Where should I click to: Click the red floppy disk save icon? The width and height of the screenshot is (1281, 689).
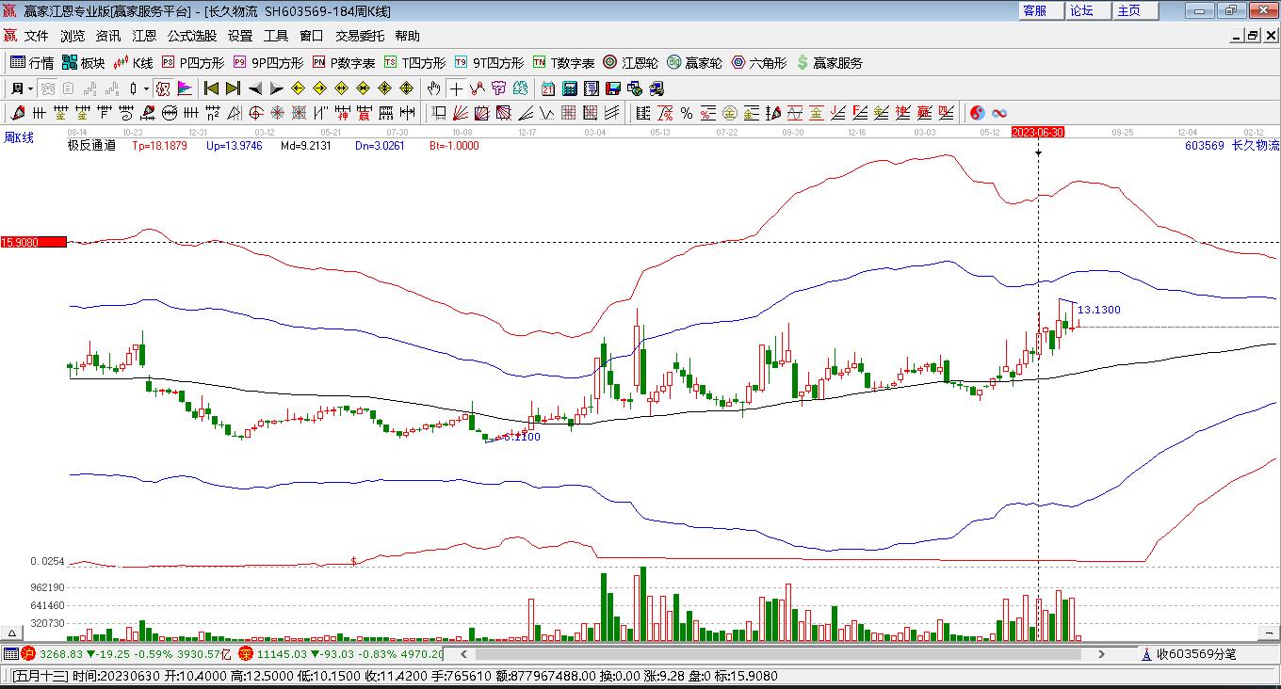[613, 88]
